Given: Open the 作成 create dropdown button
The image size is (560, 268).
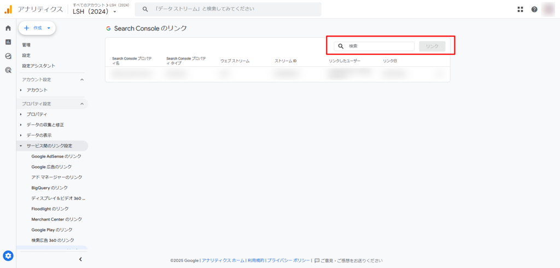Looking at the screenshot, I should tap(37, 28).
